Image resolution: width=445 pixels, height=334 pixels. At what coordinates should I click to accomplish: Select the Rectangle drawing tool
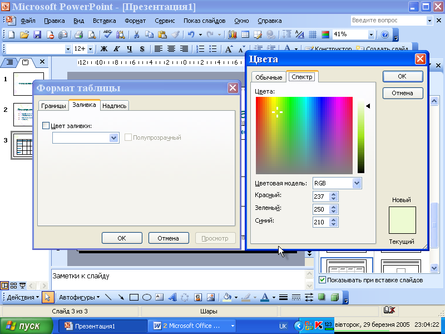tap(133, 297)
